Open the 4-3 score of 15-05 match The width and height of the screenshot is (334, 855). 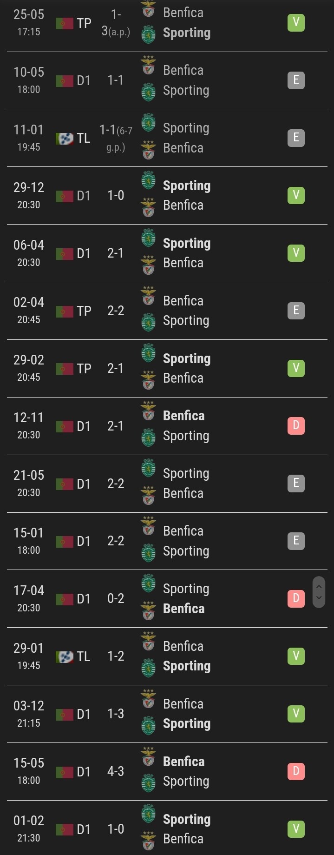[x=116, y=772]
